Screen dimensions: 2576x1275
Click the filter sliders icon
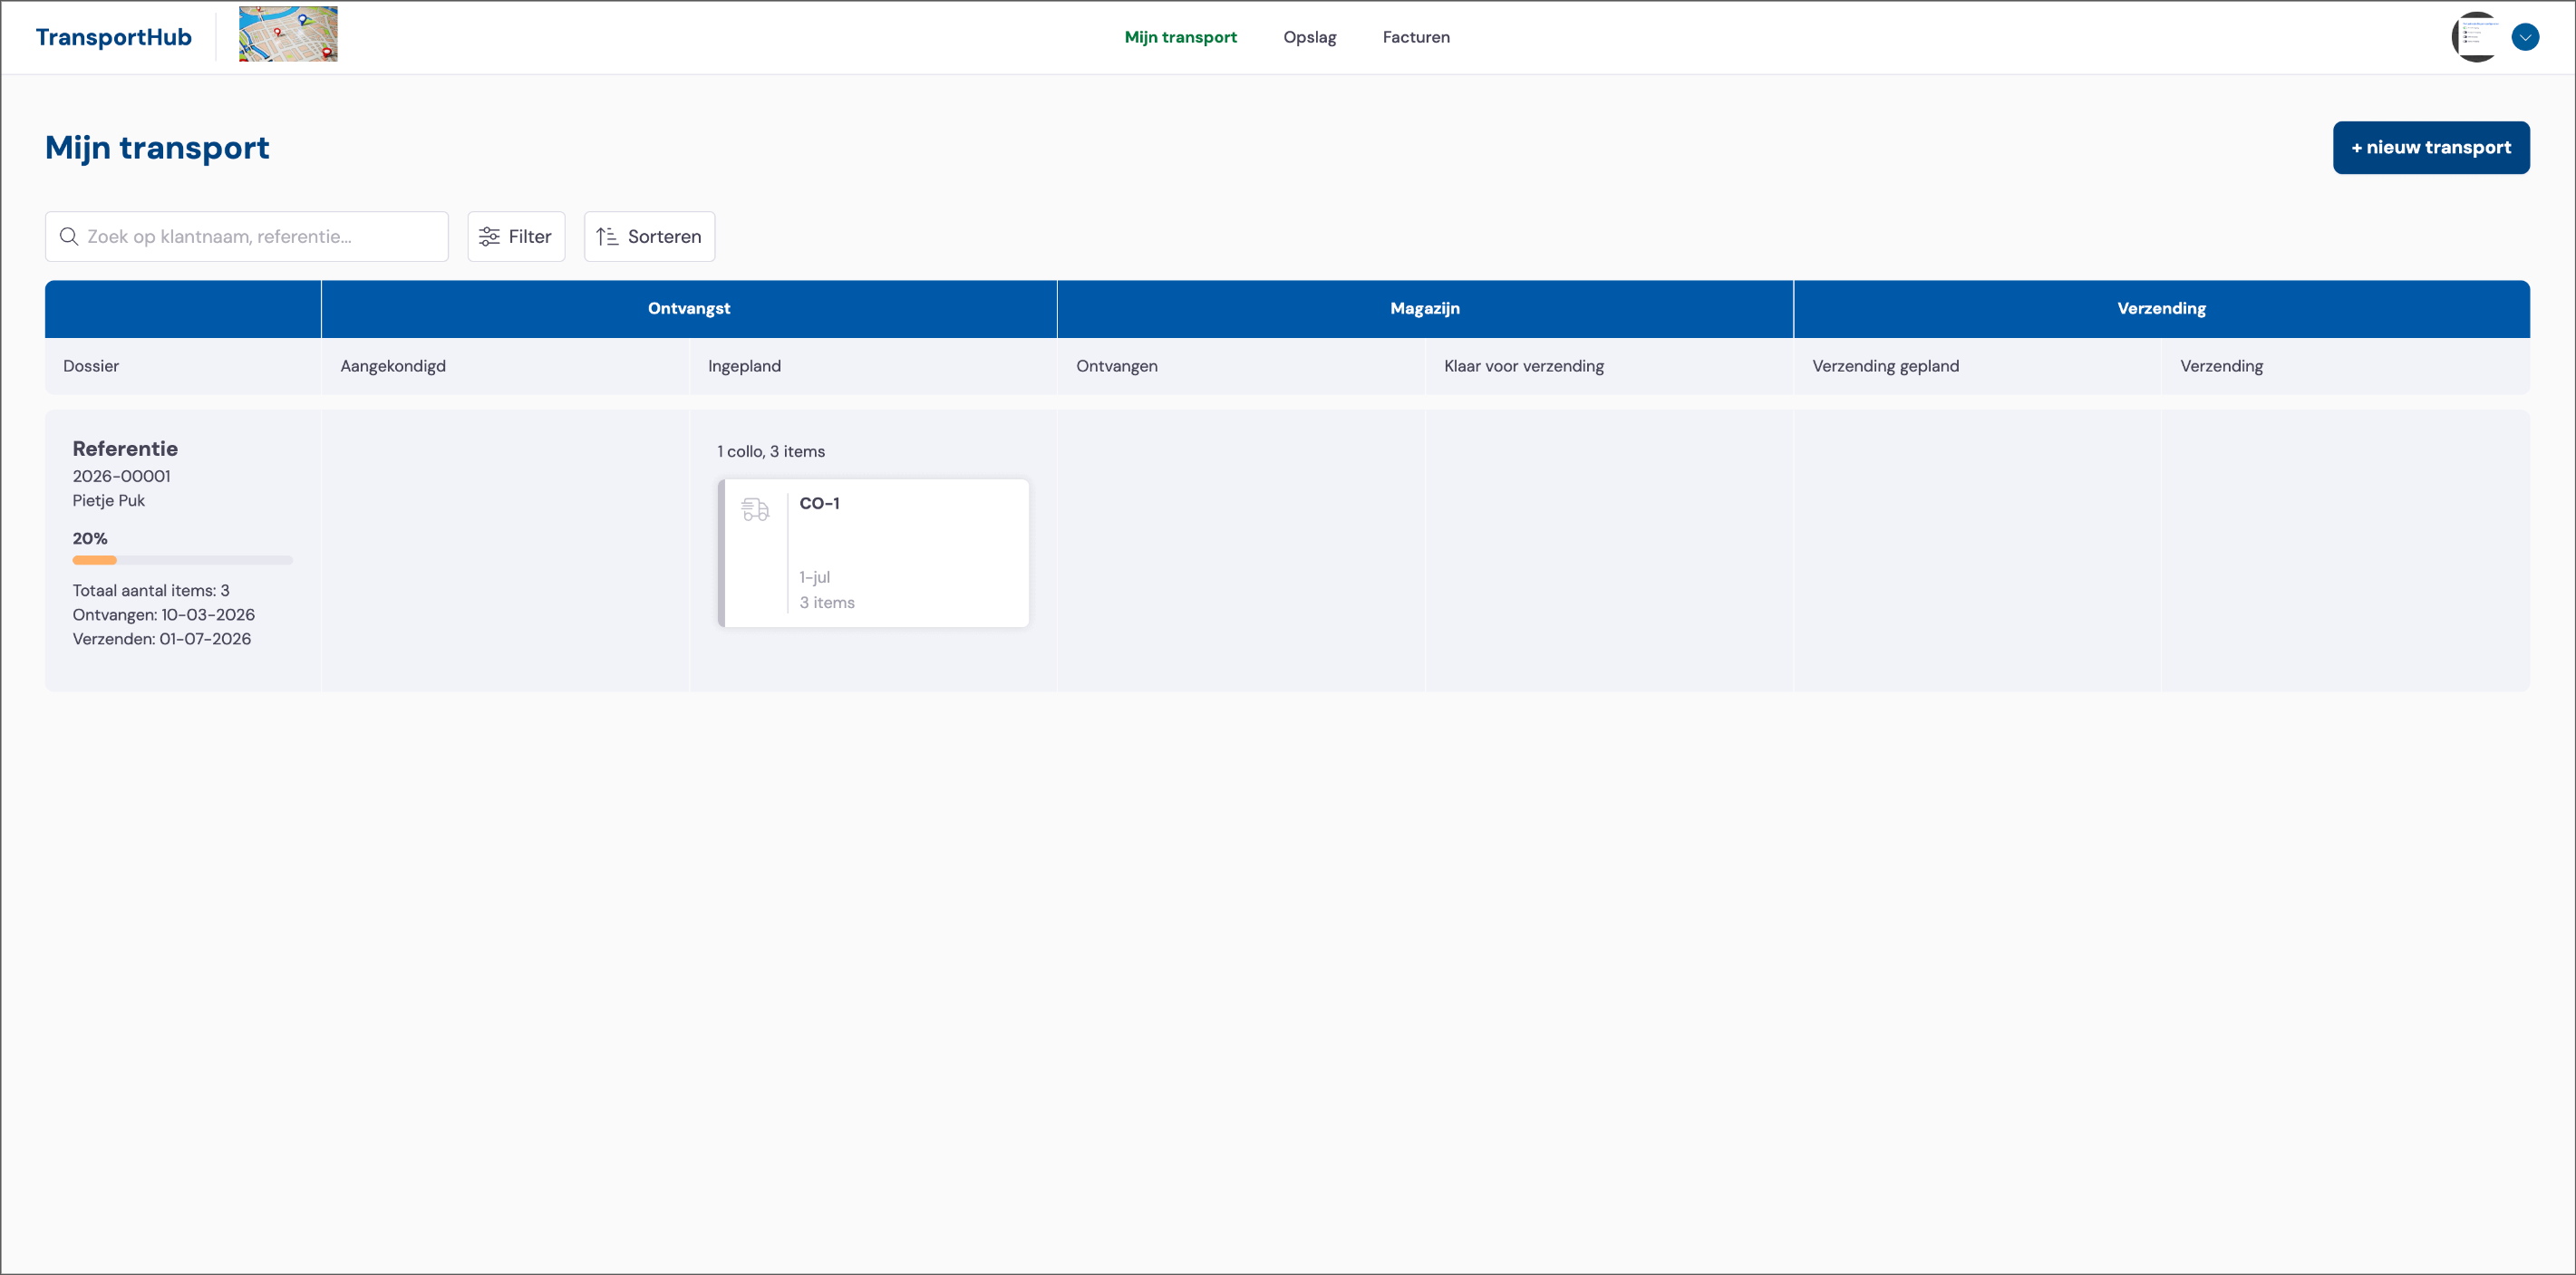point(489,236)
